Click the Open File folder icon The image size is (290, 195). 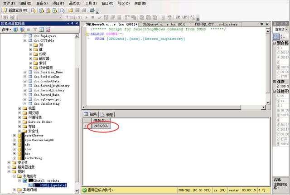point(71,10)
